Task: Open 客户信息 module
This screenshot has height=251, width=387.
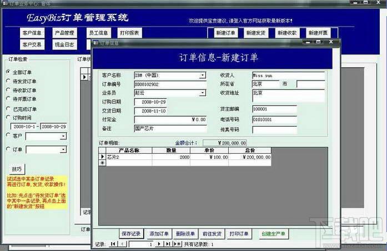Action: (32, 33)
